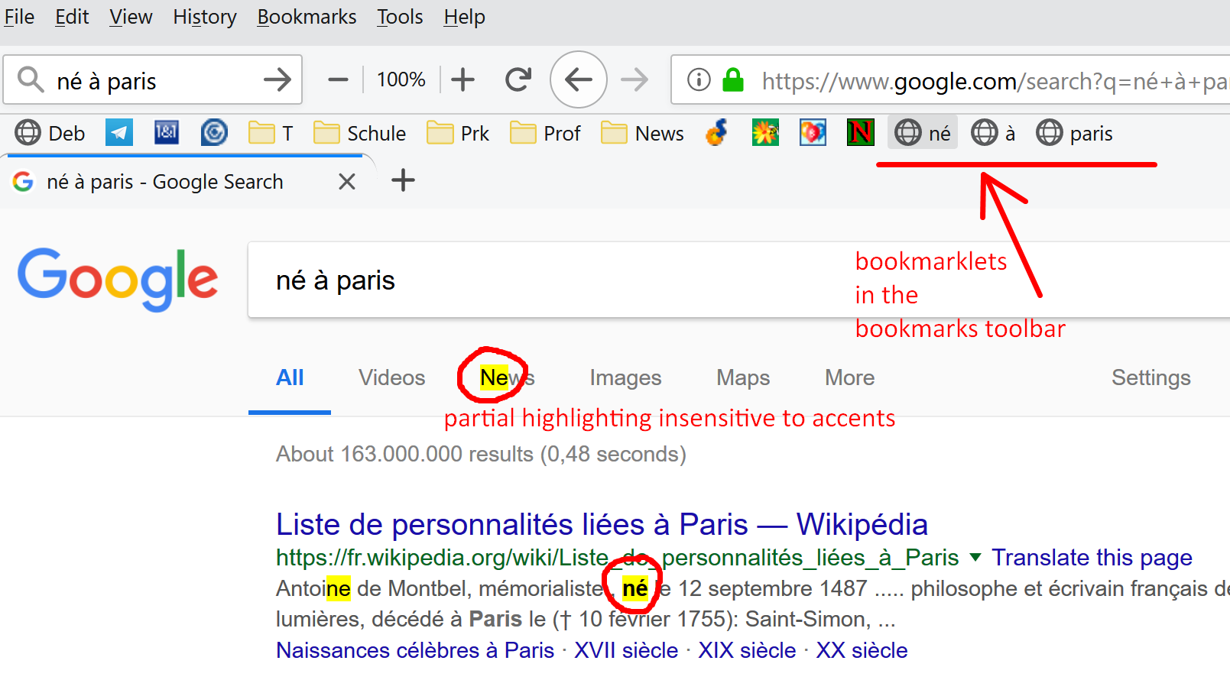Close the Google Search tab
The image size is (1230, 693).
347,182
